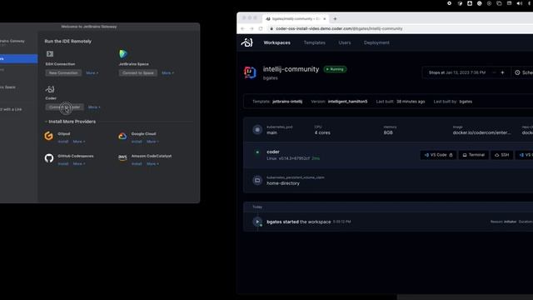This screenshot has width=533, height=300.
Task: Select the highlighted blue sidebar item in Gateway
Action: (18, 58)
